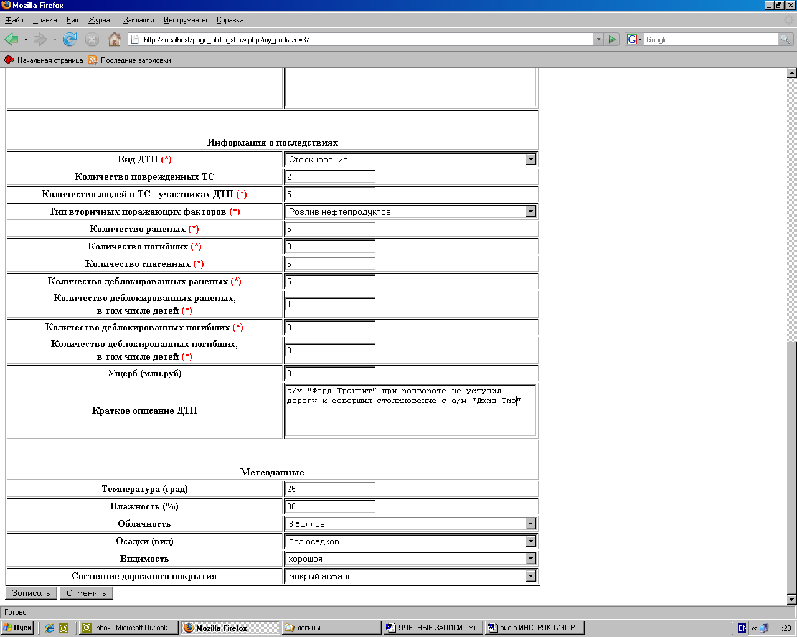The width and height of the screenshot is (797, 637).
Task: Reload the page with the refresh icon
Action: [x=70, y=40]
